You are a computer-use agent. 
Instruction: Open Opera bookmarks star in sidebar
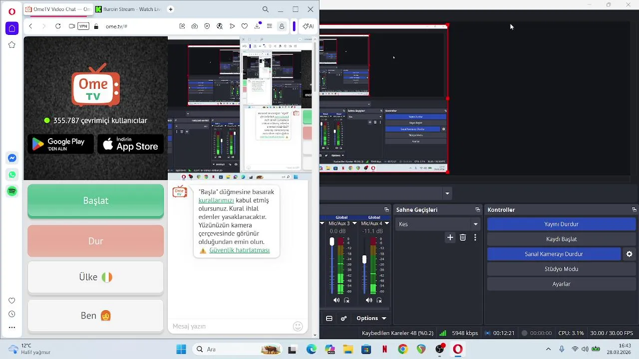12,45
